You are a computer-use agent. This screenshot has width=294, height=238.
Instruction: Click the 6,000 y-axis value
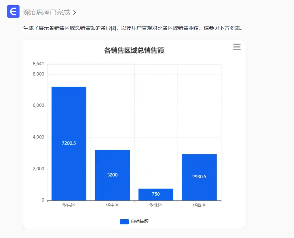pyautogui.click(x=38, y=105)
